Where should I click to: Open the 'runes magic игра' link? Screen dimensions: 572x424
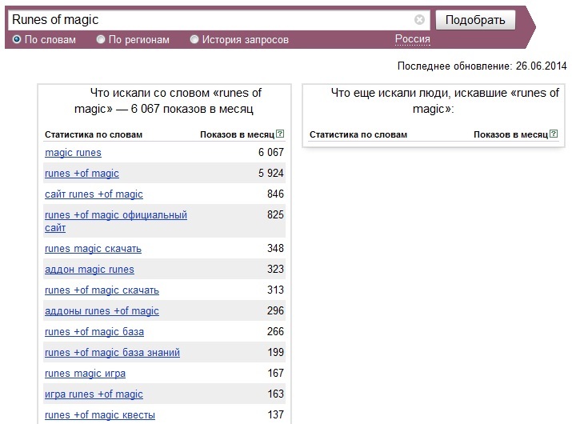tap(85, 374)
